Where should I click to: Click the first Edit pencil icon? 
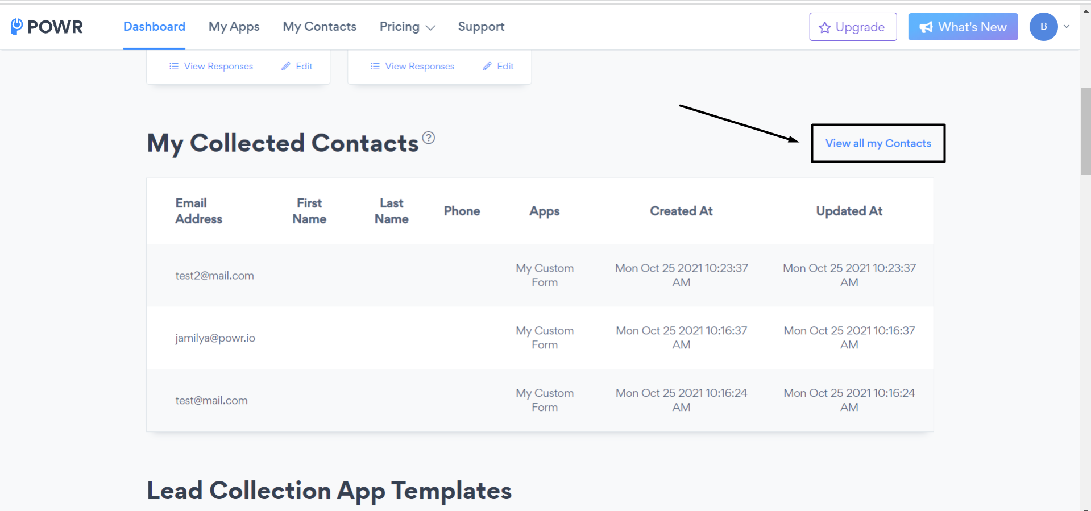[x=286, y=67]
